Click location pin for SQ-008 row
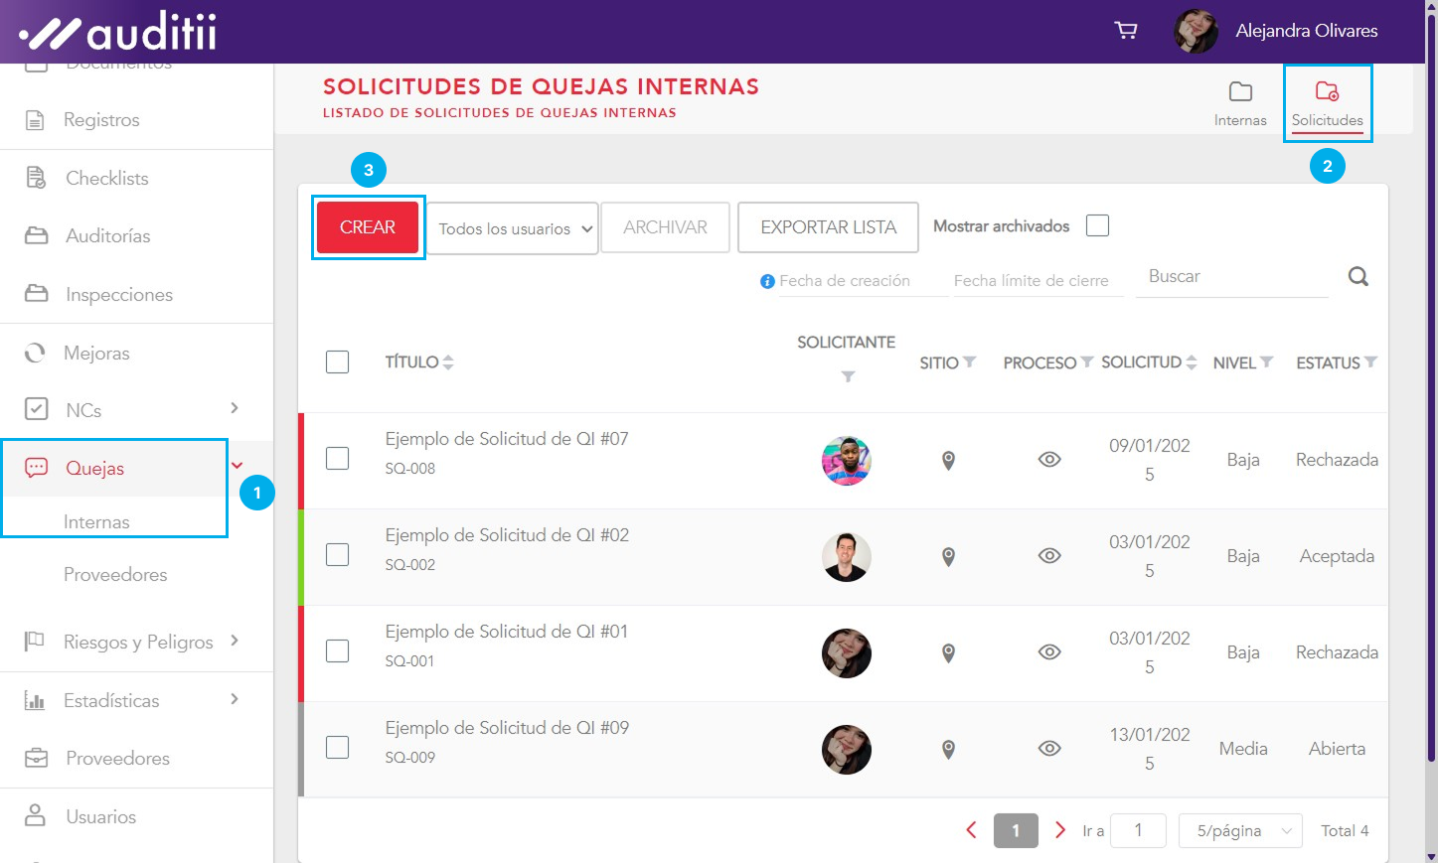This screenshot has height=863, width=1438. [x=948, y=460]
